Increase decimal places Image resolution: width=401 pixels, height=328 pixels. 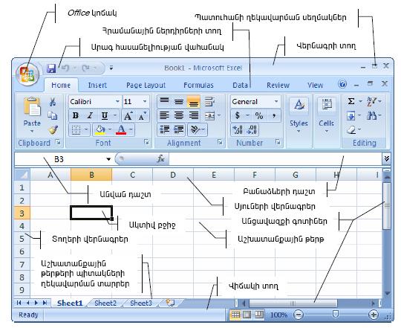click(238, 129)
